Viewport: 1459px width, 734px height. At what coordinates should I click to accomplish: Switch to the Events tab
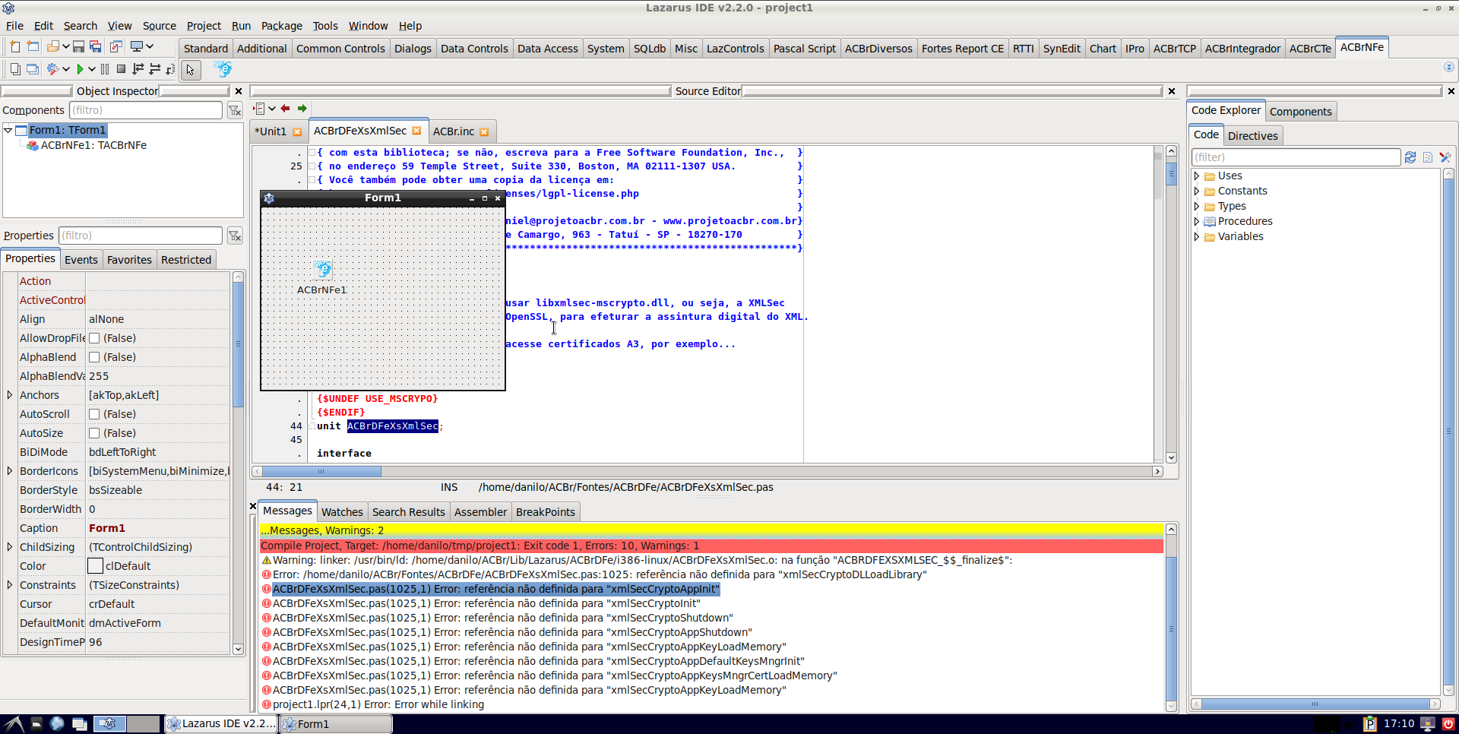point(81,260)
